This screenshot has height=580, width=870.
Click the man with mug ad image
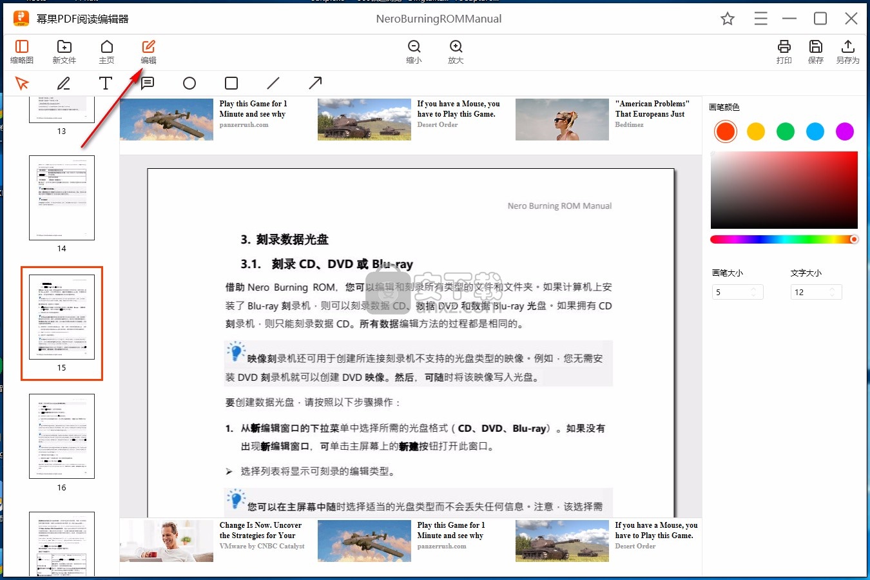click(166, 541)
